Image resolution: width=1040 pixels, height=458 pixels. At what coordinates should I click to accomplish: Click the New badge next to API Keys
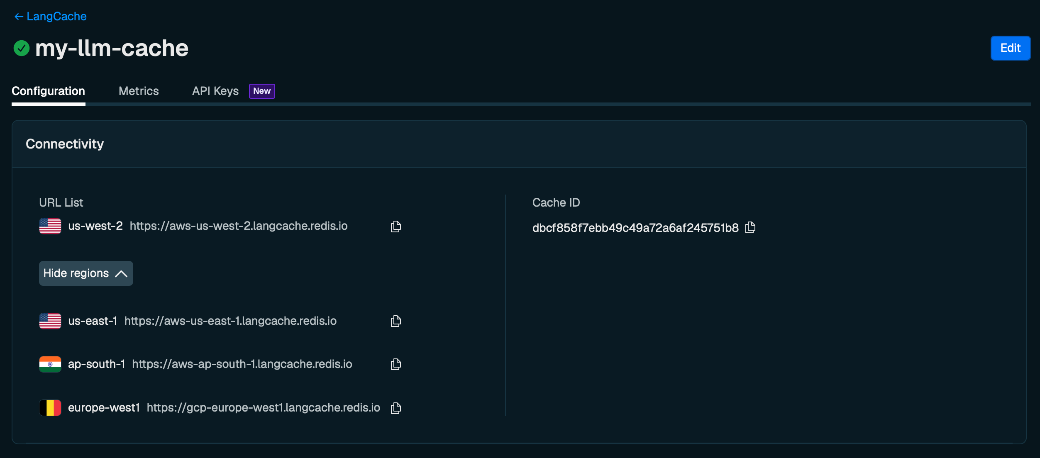262,91
